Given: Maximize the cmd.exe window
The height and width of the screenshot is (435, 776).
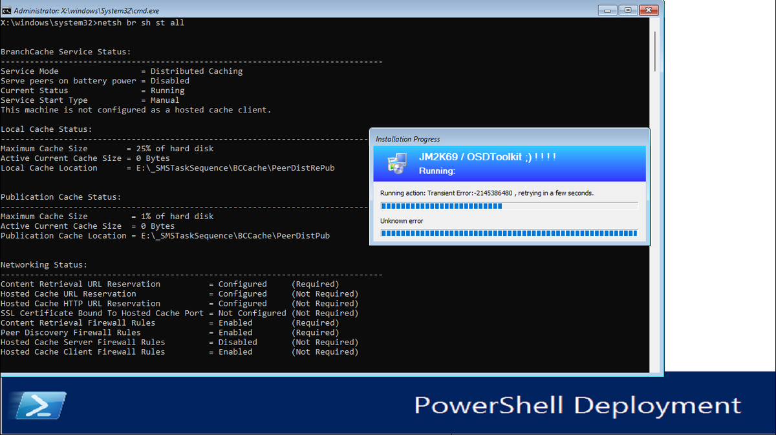Looking at the screenshot, I should pyautogui.click(x=627, y=10).
